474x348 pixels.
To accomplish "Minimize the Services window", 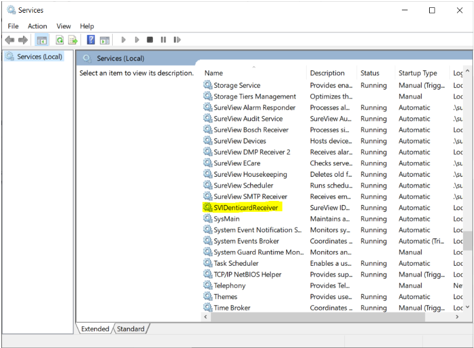I will click(x=404, y=10).
